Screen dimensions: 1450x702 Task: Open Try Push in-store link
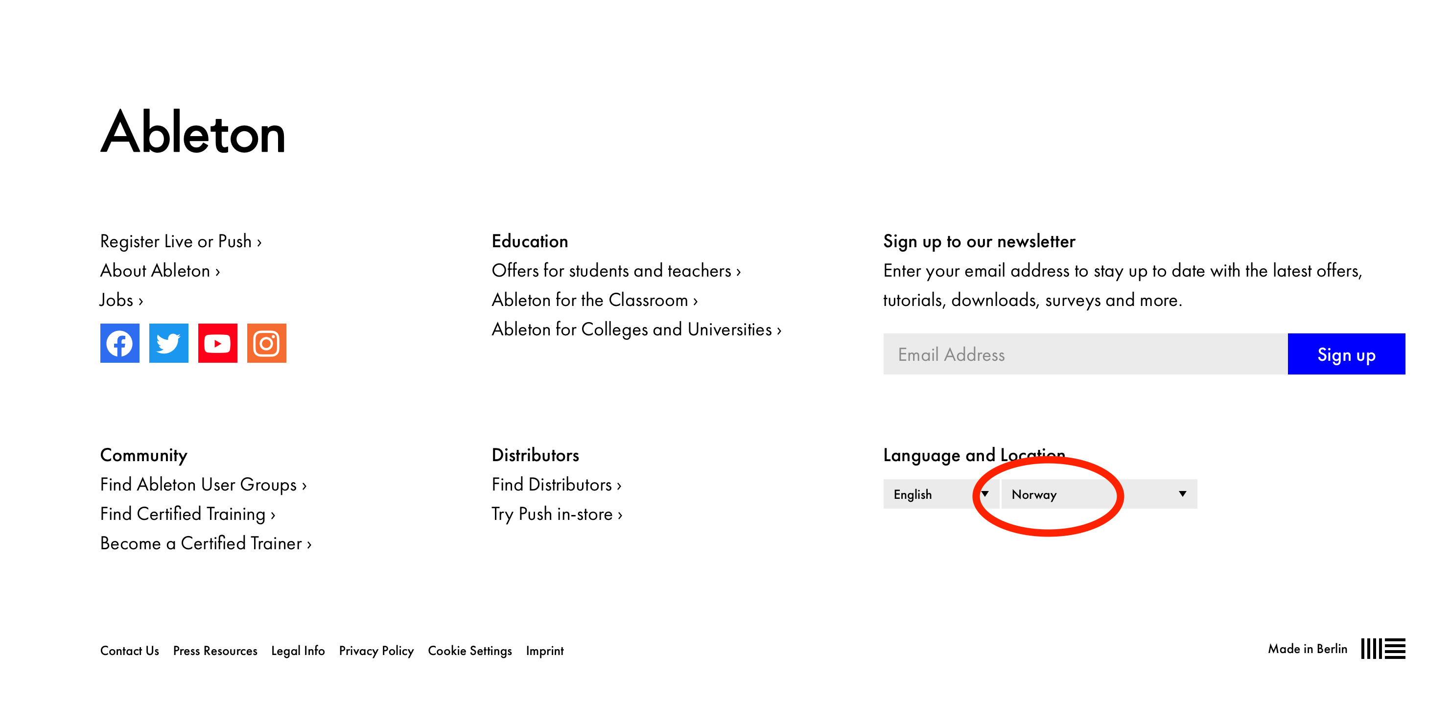557,514
